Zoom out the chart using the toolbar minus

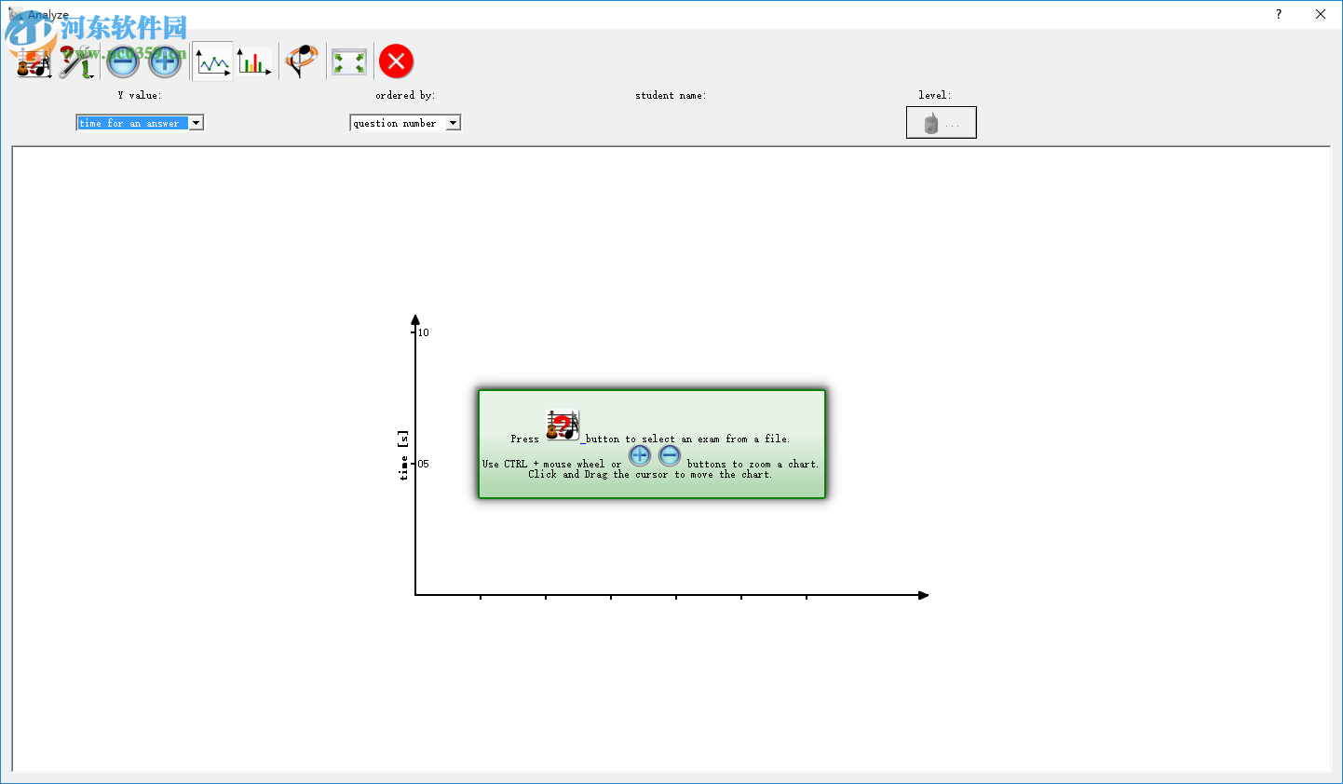tap(123, 62)
